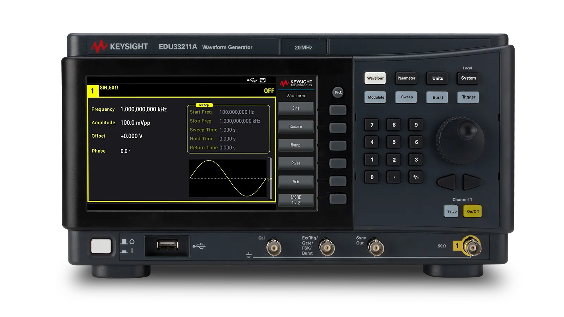Select the Square waveform softkey
Screen dimensions: 564x317
tap(295, 126)
